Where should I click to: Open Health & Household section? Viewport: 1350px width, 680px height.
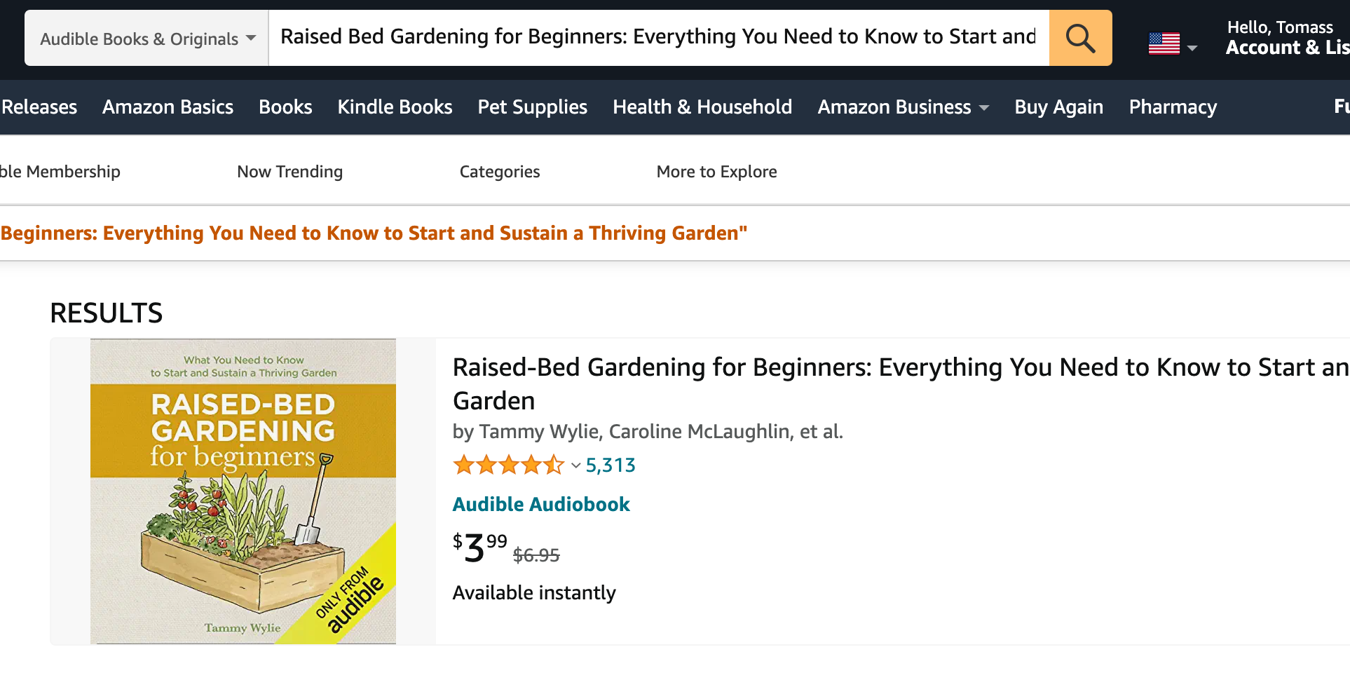[702, 107]
